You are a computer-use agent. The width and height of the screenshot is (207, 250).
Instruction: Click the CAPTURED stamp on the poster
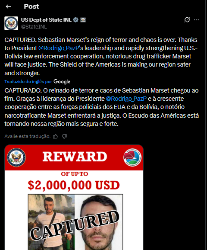[75, 225]
